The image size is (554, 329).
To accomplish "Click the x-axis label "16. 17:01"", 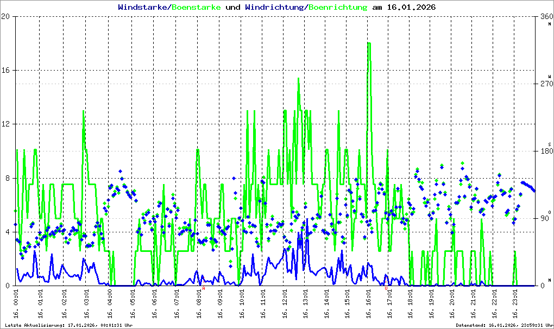I will pyautogui.click(x=389, y=304).
